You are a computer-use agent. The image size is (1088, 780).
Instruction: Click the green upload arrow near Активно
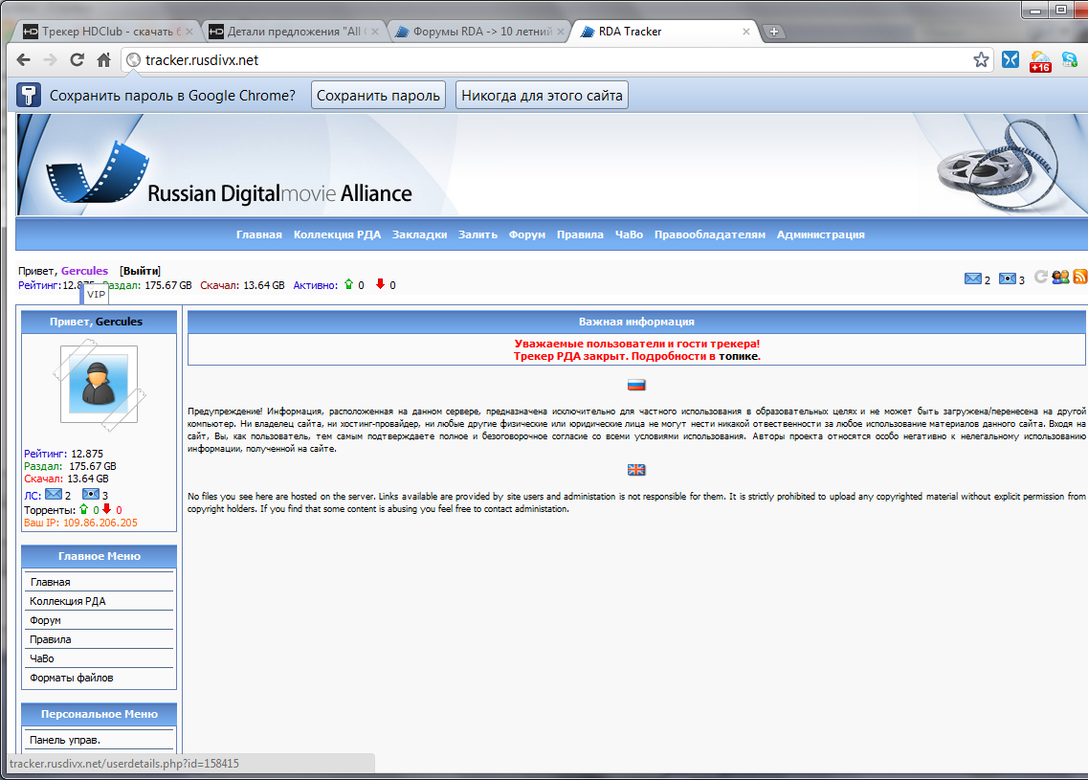coord(349,284)
